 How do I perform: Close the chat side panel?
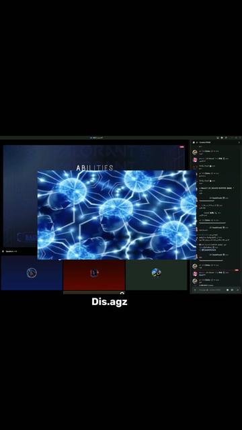click(239, 142)
